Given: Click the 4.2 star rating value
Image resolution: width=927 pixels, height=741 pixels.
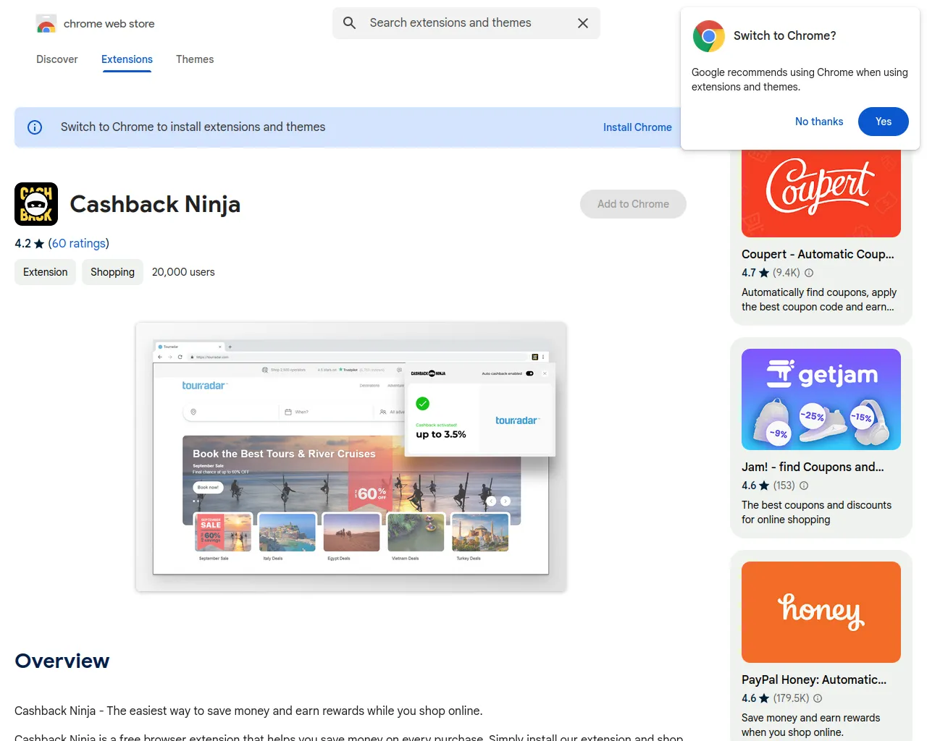Looking at the screenshot, I should pos(23,244).
